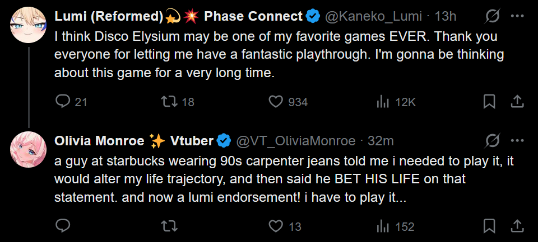Share Olivia Monroe's reply

pos(517,226)
